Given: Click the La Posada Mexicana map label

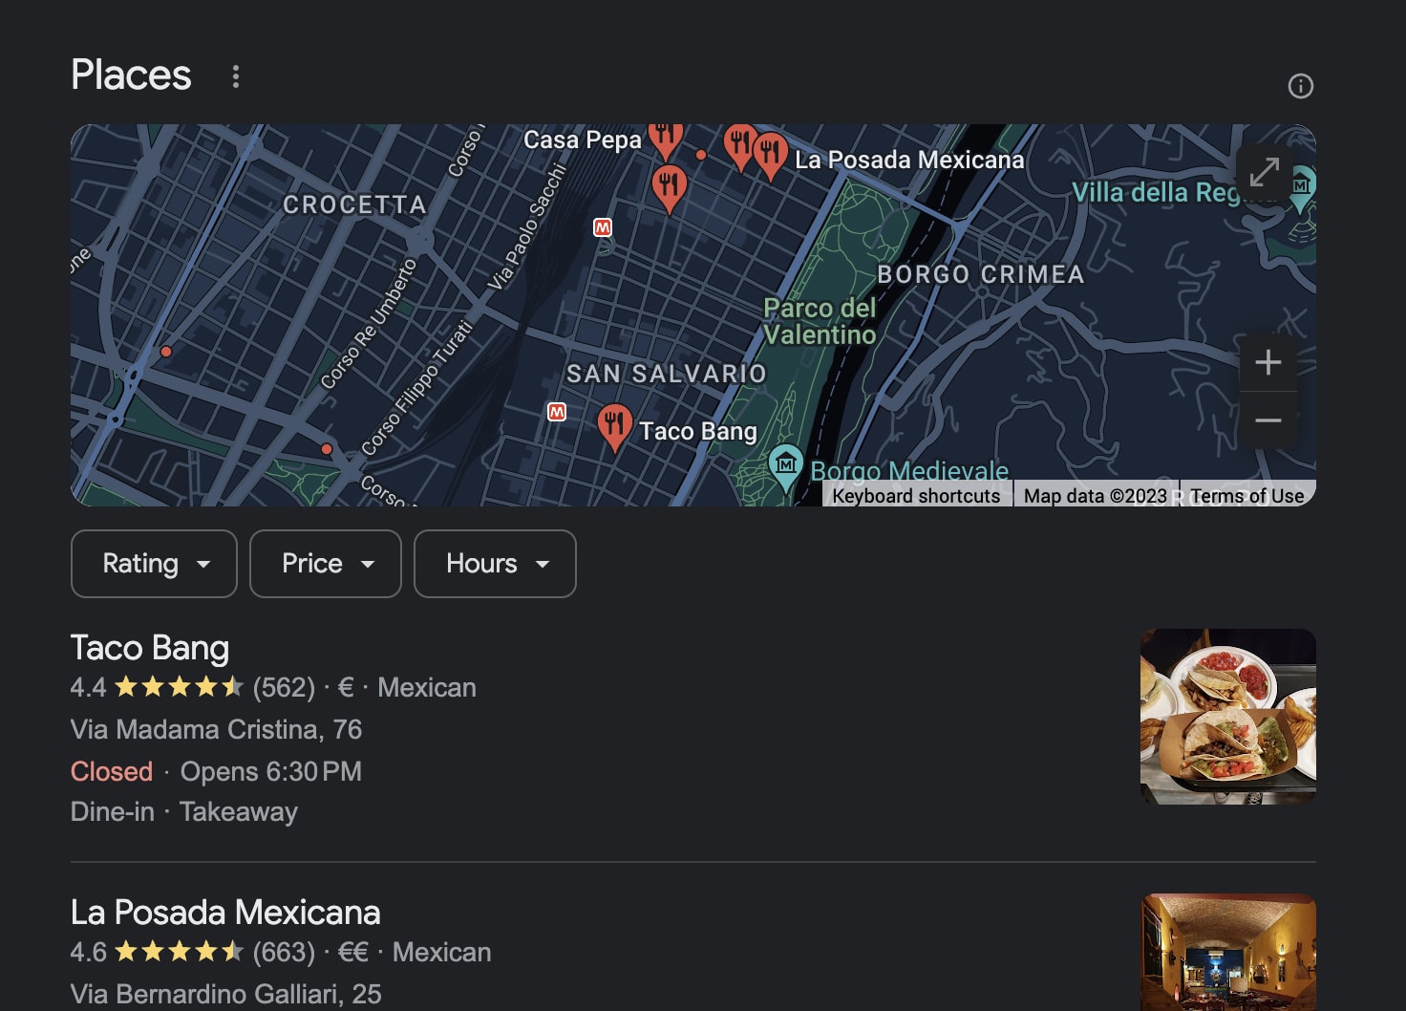Looking at the screenshot, I should (909, 160).
